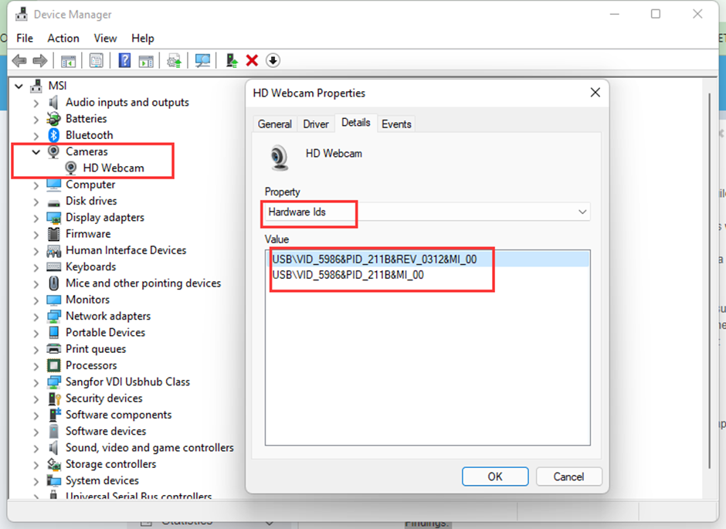This screenshot has height=529, width=726.
Task: Click the Print queues printer icon
Action: (x=54, y=349)
